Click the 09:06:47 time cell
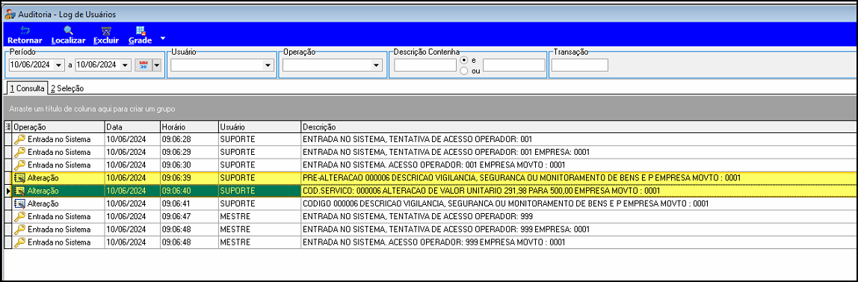This screenshot has width=858, height=282. click(x=189, y=216)
